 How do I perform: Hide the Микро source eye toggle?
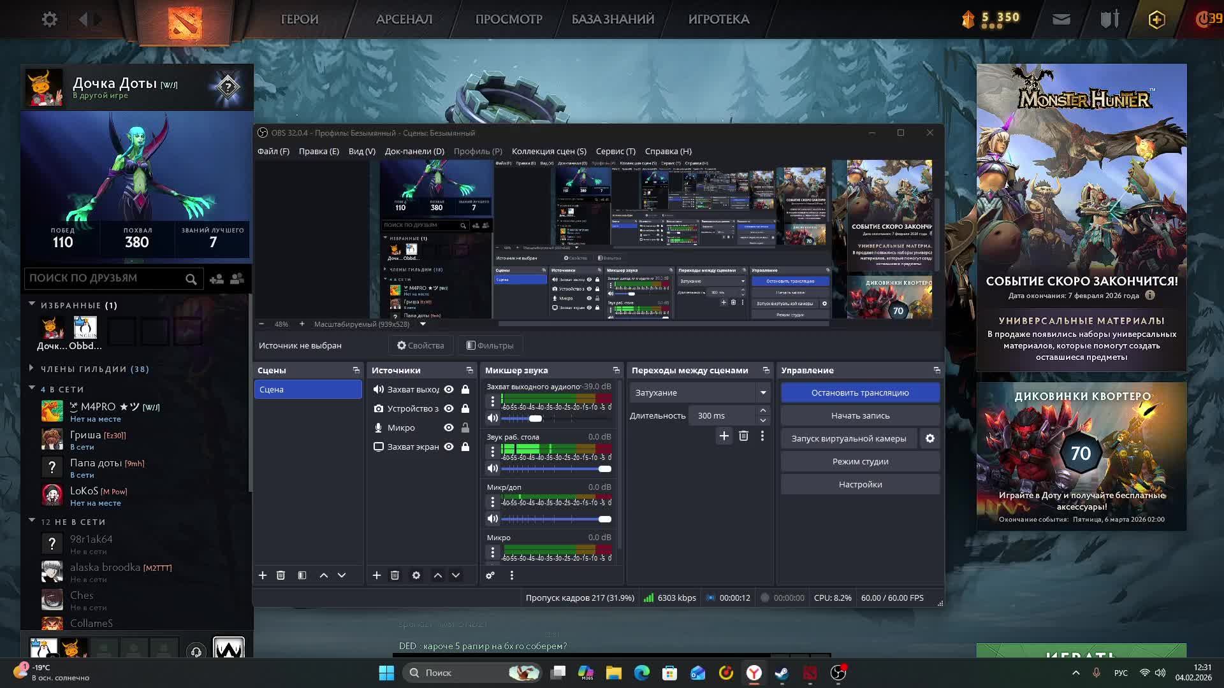[449, 427]
